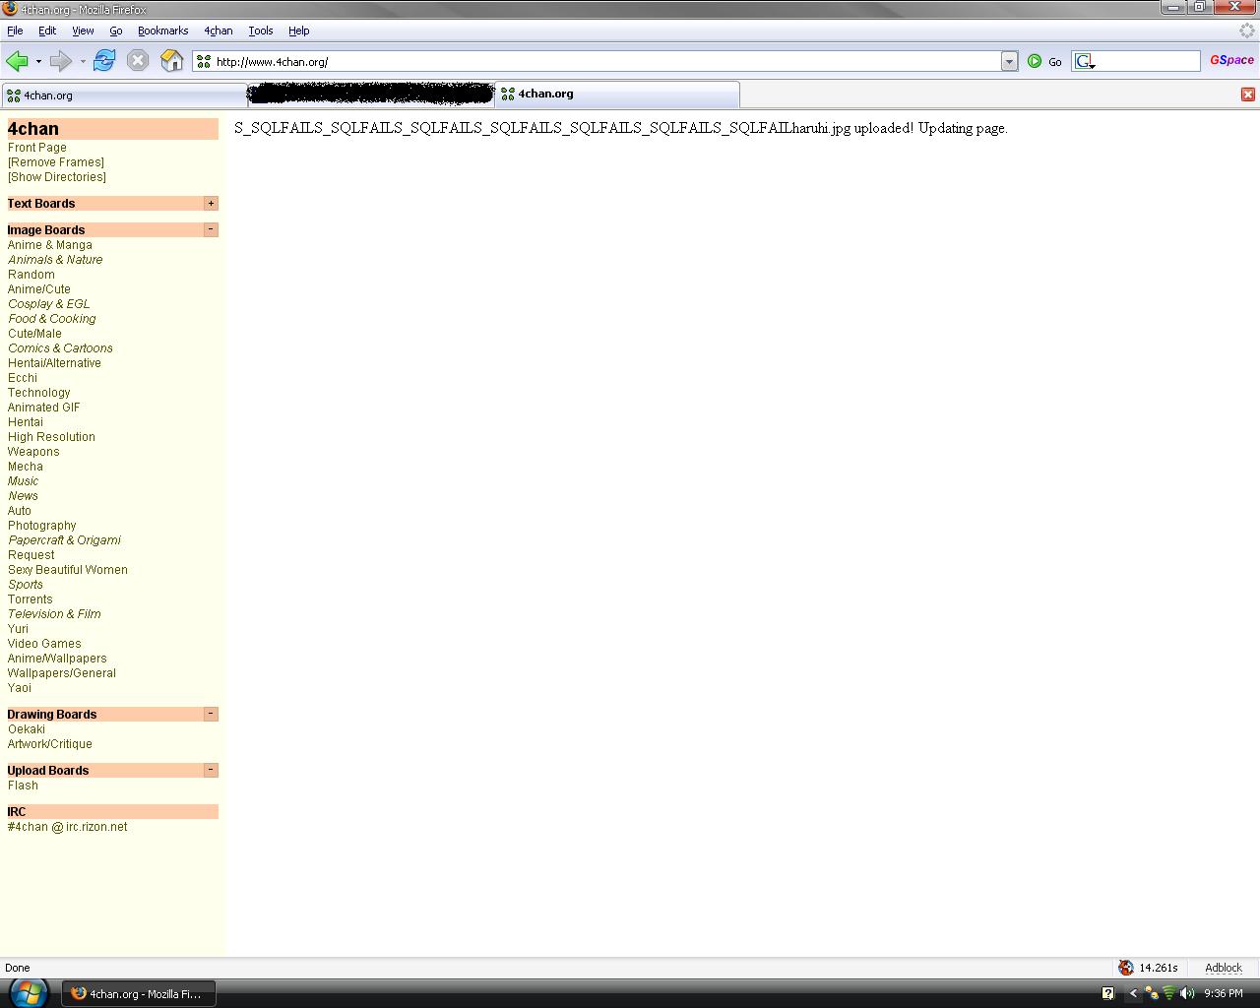Open the Flash upload board
The width and height of the screenshot is (1260, 1008).
[x=23, y=786]
